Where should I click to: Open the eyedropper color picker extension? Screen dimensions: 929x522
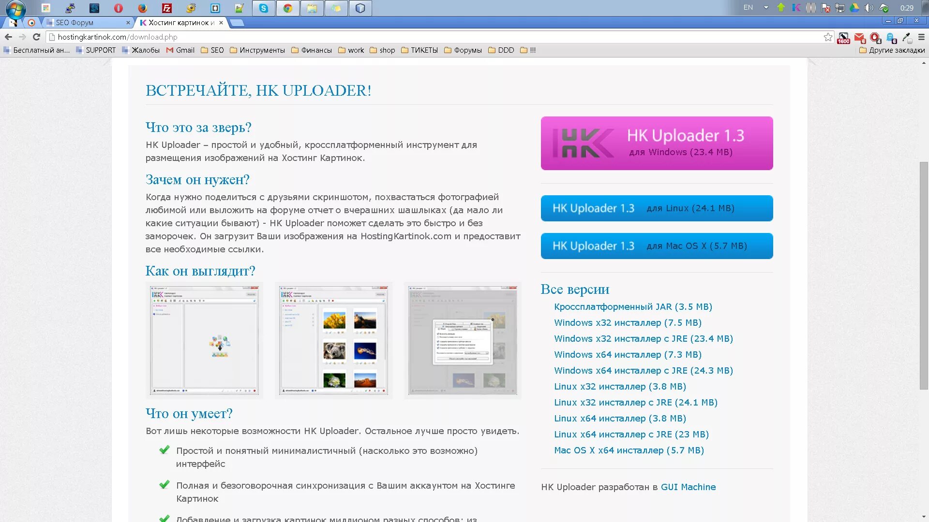tap(907, 38)
